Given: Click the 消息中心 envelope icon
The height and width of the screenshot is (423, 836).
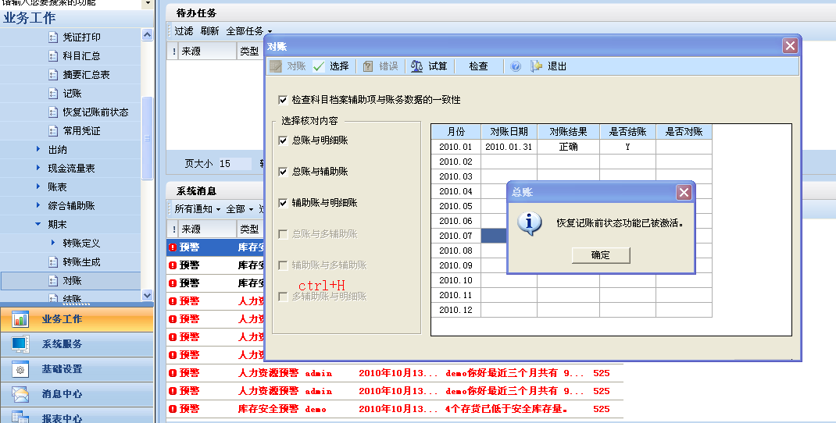Looking at the screenshot, I should click(20, 394).
